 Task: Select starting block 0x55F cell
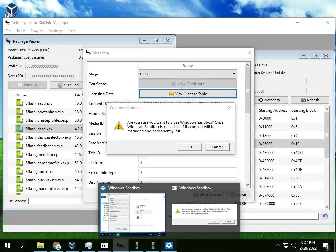[x=296, y=195]
